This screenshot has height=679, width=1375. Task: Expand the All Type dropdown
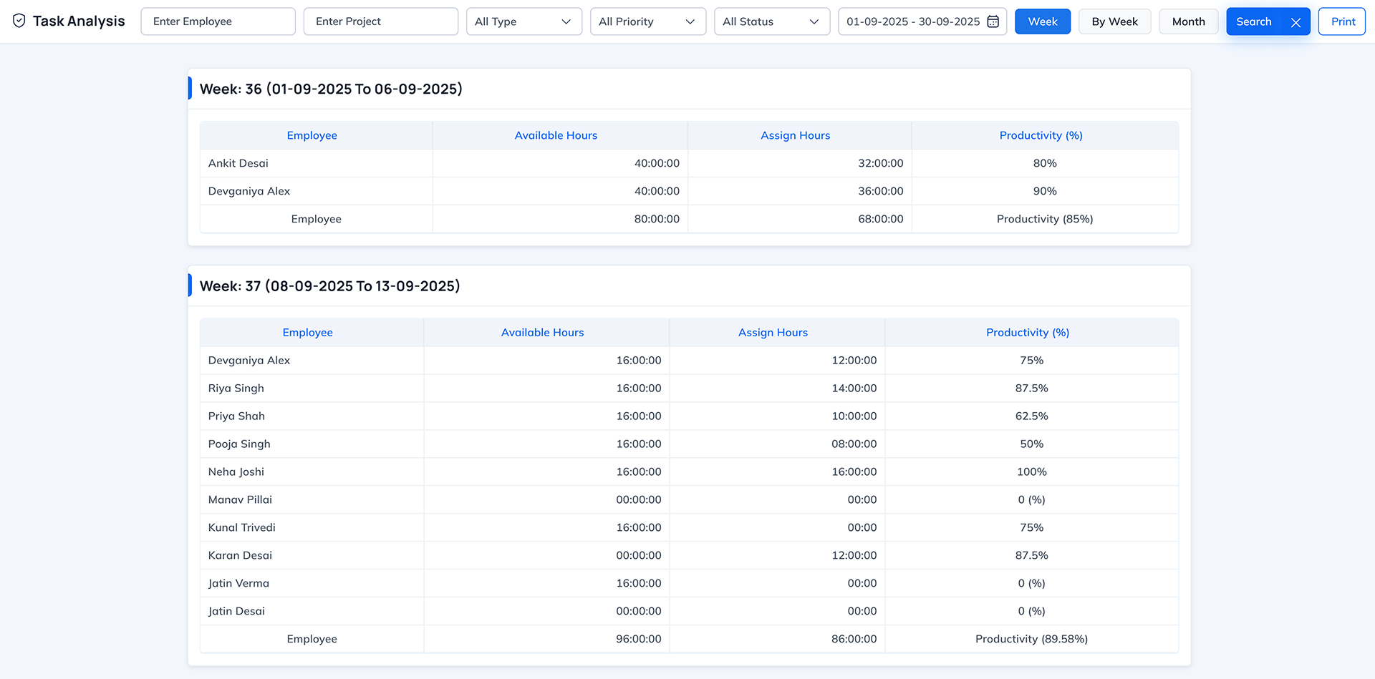tap(524, 21)
